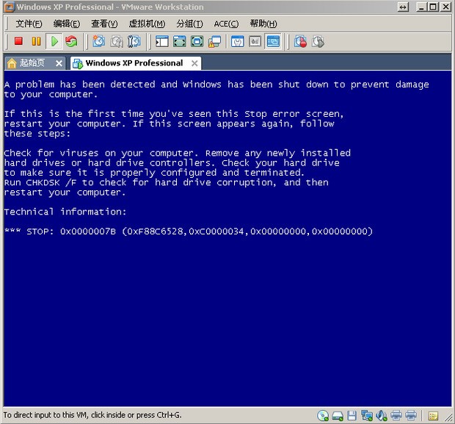Power on the VM with the green play icon
Screen dimensions: 455x424
coord(54,41)
